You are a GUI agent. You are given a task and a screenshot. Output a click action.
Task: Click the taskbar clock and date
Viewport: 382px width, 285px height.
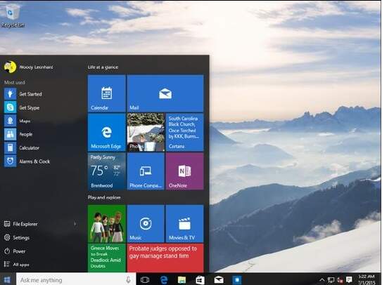367,279
